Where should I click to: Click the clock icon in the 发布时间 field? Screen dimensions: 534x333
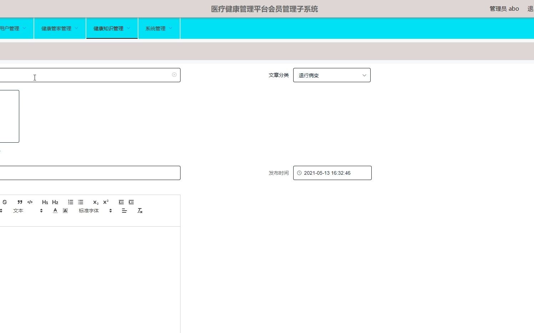coord(299,173)
